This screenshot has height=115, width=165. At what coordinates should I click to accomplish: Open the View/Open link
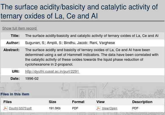(110, 108)
